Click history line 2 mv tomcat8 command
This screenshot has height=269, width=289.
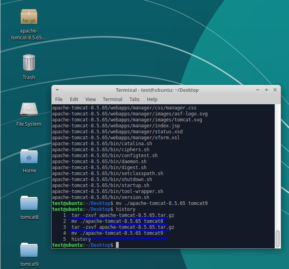(117, 221)
